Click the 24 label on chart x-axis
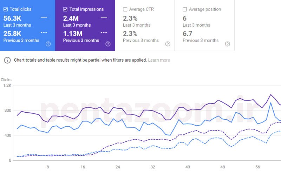Screen dimensions: 281x175 click(118, 167)
